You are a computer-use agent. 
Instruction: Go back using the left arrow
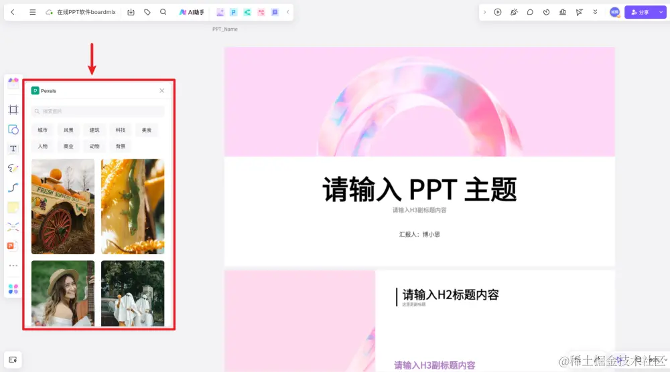pyautogui.click(x=13, y=12)
